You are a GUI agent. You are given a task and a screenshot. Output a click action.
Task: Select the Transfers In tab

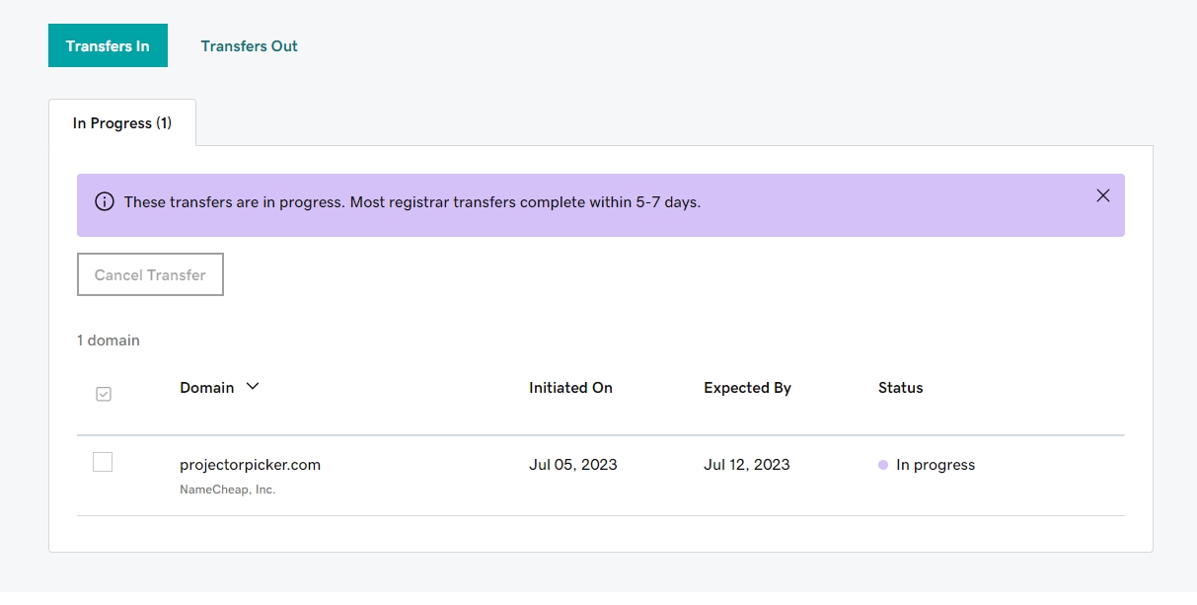[108, 46]
